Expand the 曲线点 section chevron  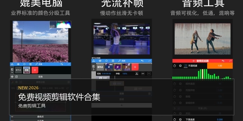(x=12, y=117)
